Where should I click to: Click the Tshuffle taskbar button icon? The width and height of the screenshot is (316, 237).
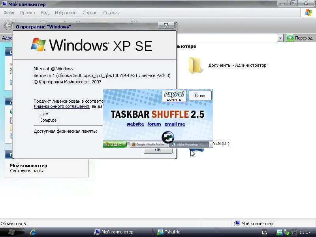[160, 232]
